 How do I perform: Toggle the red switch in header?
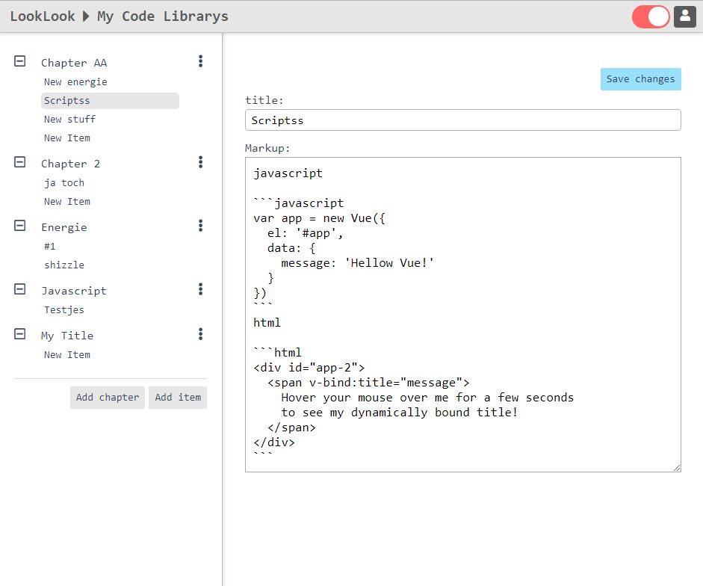(651, 16)
